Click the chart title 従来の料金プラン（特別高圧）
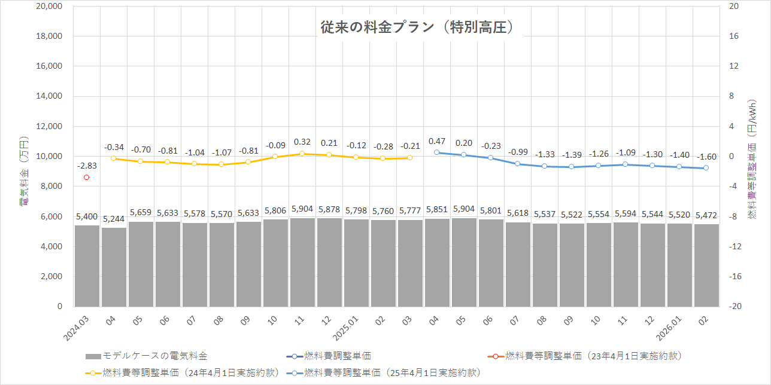Image resolution: width=771 pixels, height=385 pixels. click(x=418, y=26)
